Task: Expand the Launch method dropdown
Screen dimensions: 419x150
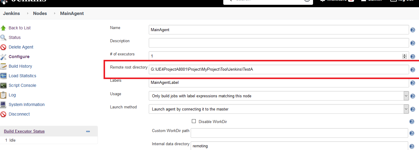Action: [406, 109]
